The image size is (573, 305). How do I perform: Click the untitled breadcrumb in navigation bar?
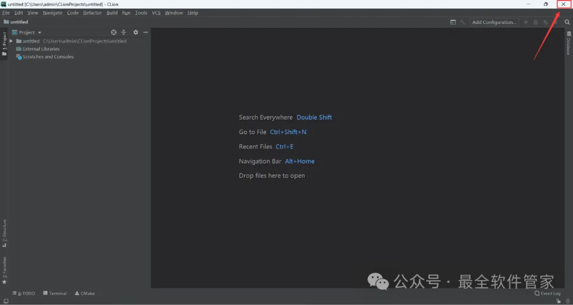coord(16,22)
